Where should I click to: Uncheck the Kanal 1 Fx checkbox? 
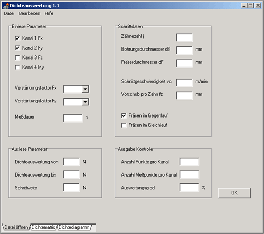point(17,38)
